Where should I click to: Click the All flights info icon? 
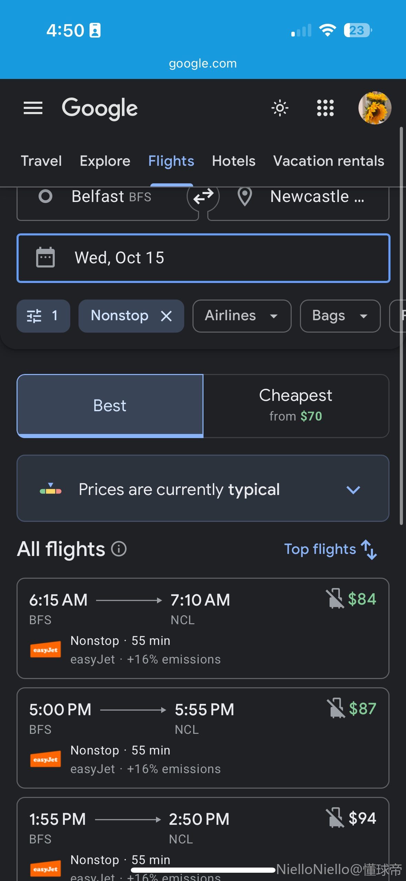pyautogui.click(x=119, y=549)
